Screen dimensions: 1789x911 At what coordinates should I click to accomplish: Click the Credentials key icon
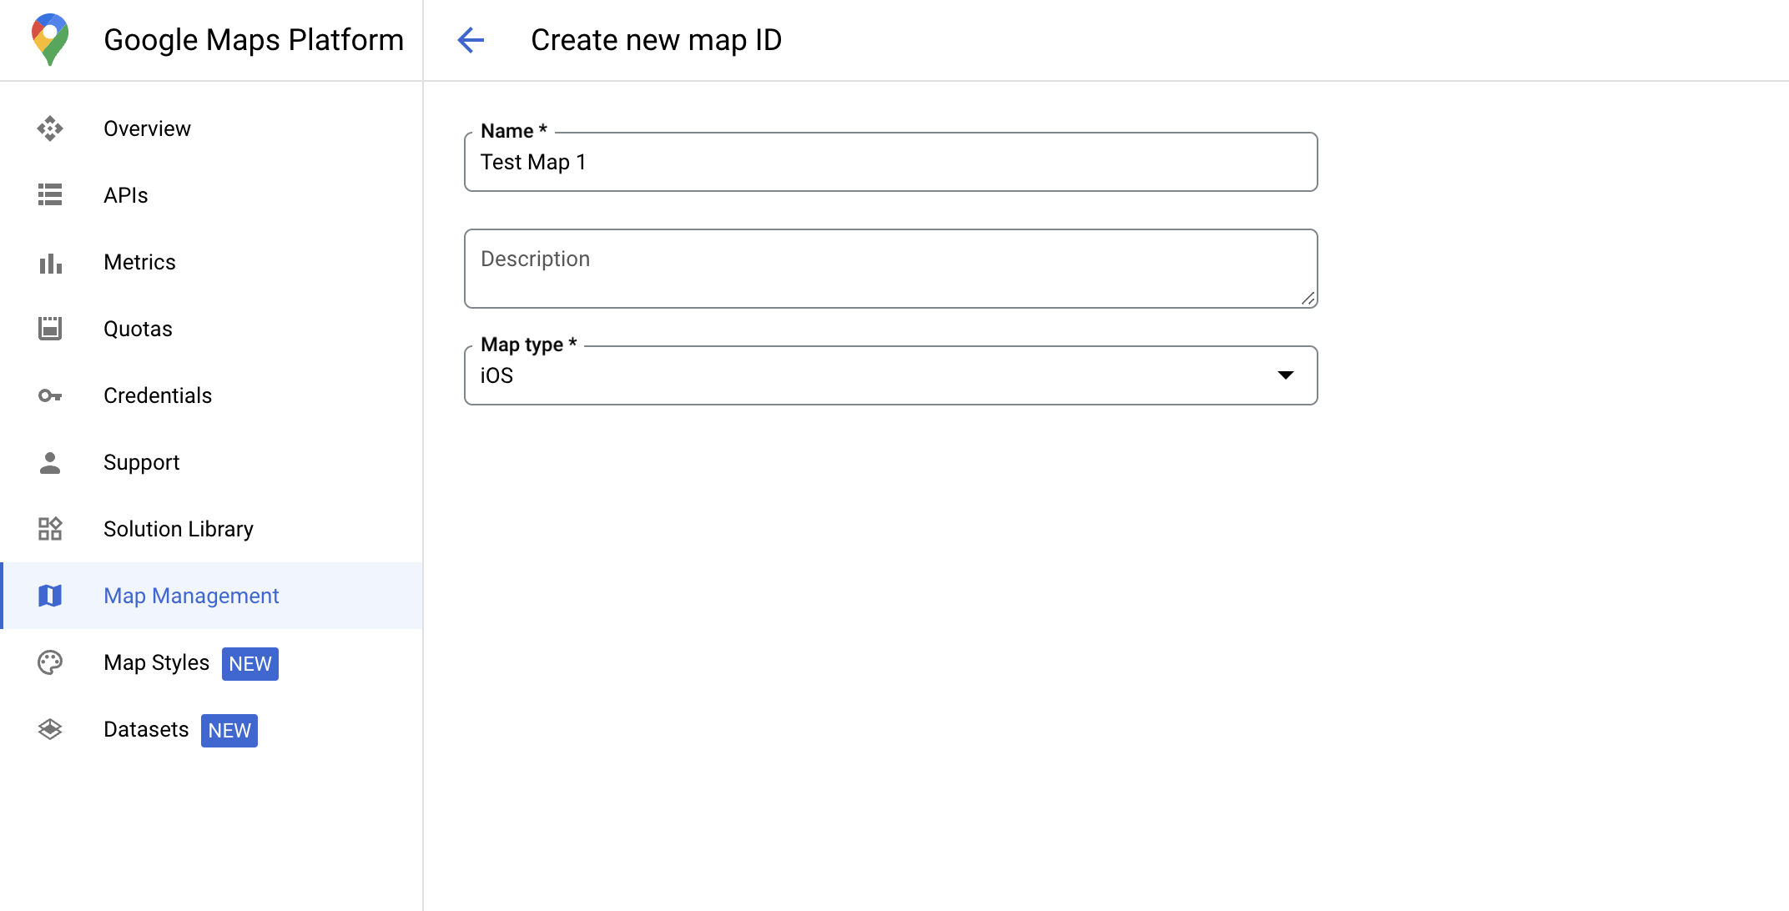50,395
